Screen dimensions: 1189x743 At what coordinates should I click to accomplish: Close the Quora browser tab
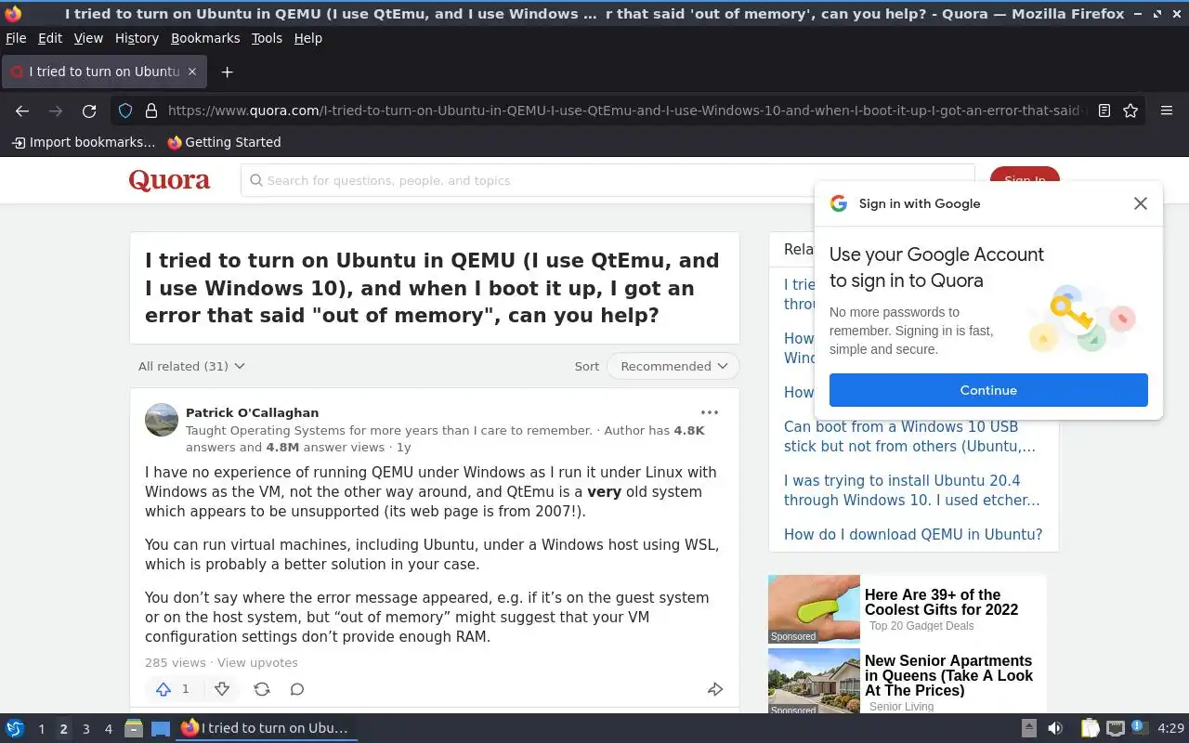[x=192, y=72]
